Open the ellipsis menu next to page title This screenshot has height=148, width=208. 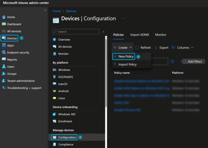click(x=123, y=19)
